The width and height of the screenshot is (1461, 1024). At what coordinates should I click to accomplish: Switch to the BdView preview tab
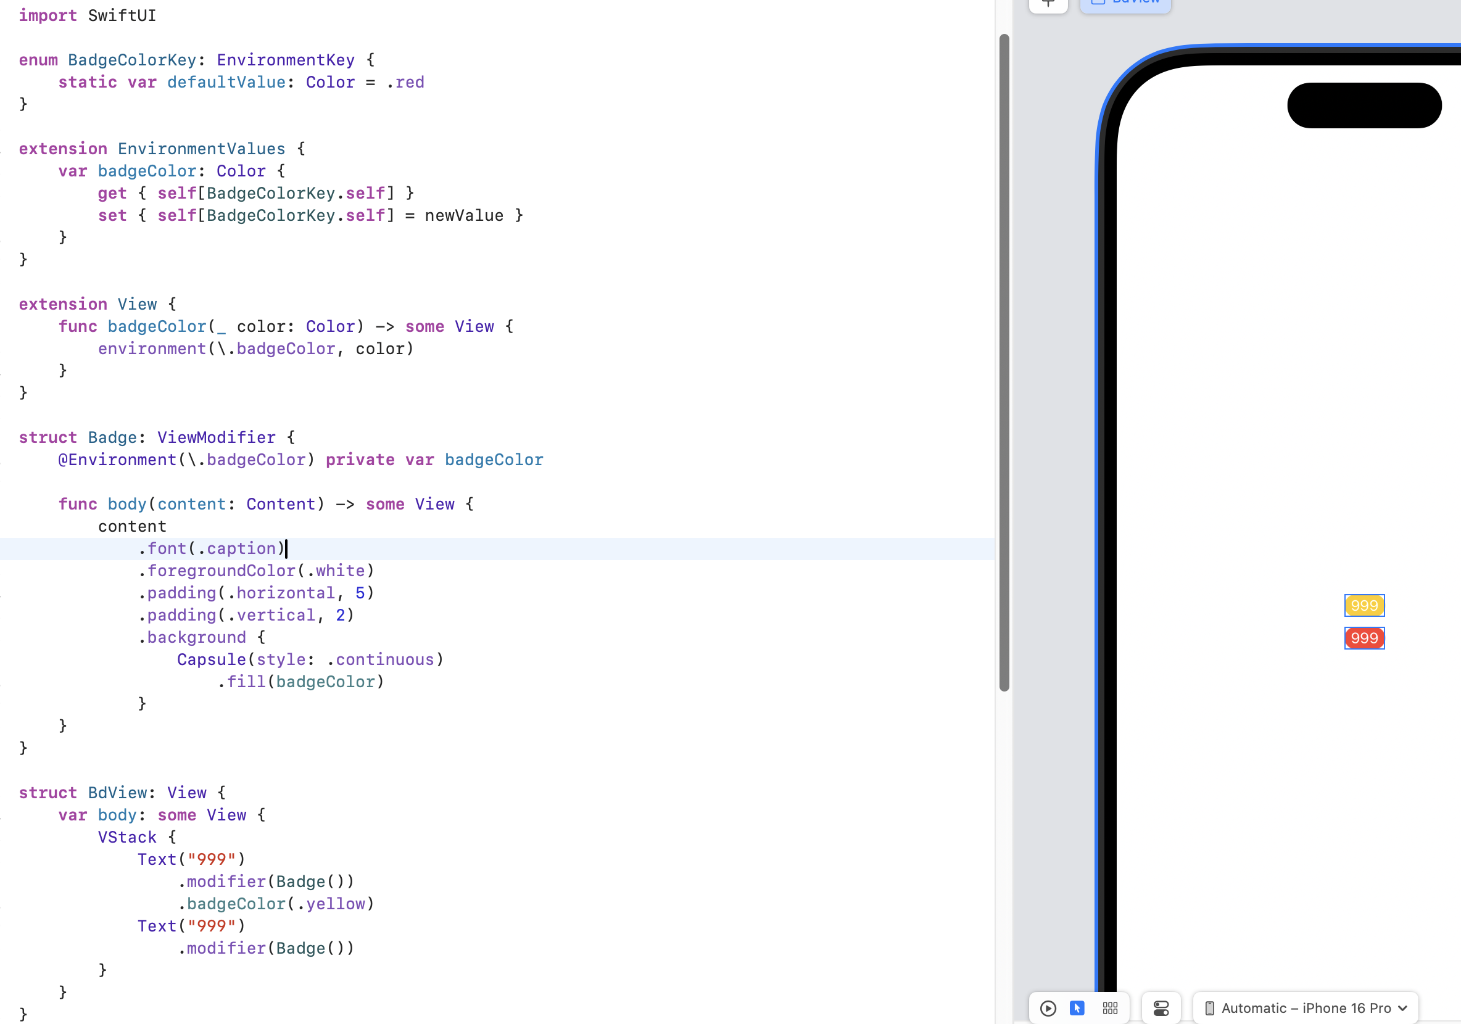click(1125, 3)
